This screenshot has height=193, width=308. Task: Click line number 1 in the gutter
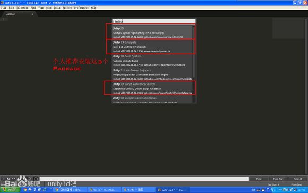[x=4, y=19]
